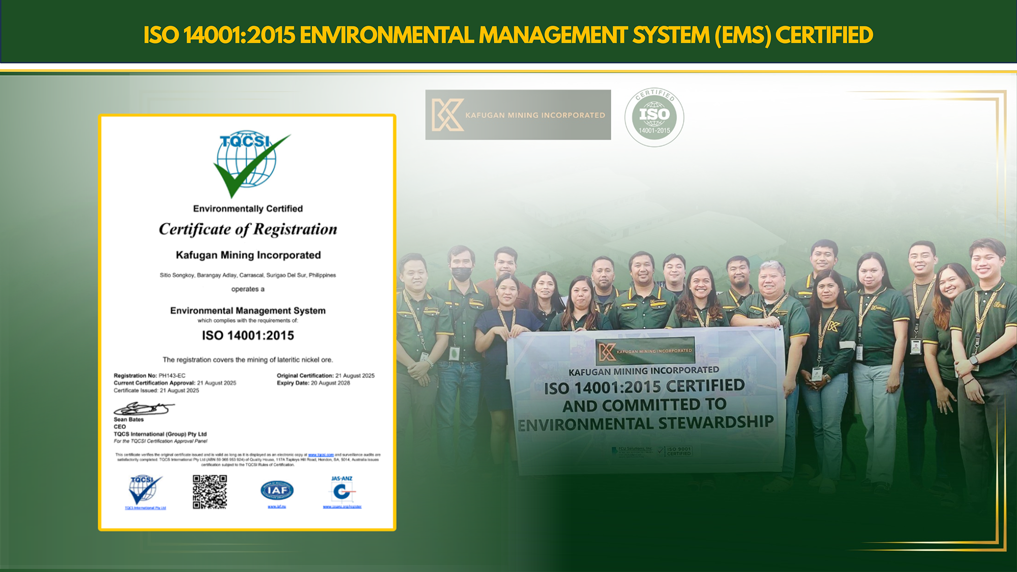Open the www.tqcsi.com link in the fine print
The height and width of the screenshot is (572, 1017).
pos(321,455)
